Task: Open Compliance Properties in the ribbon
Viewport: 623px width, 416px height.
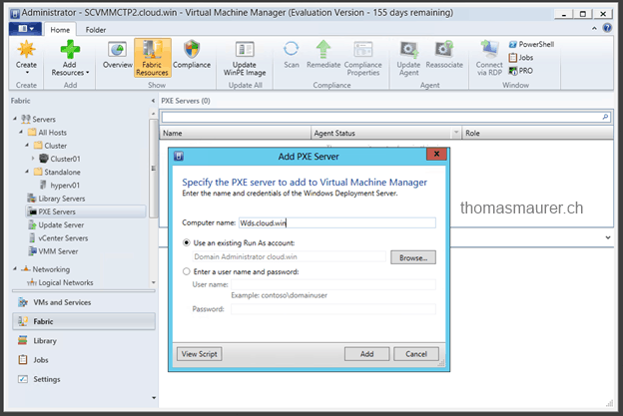Action: [x=362, y=58]
